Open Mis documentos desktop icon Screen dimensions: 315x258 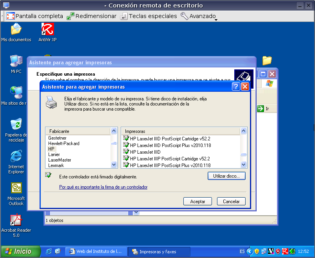coord(16,33)
